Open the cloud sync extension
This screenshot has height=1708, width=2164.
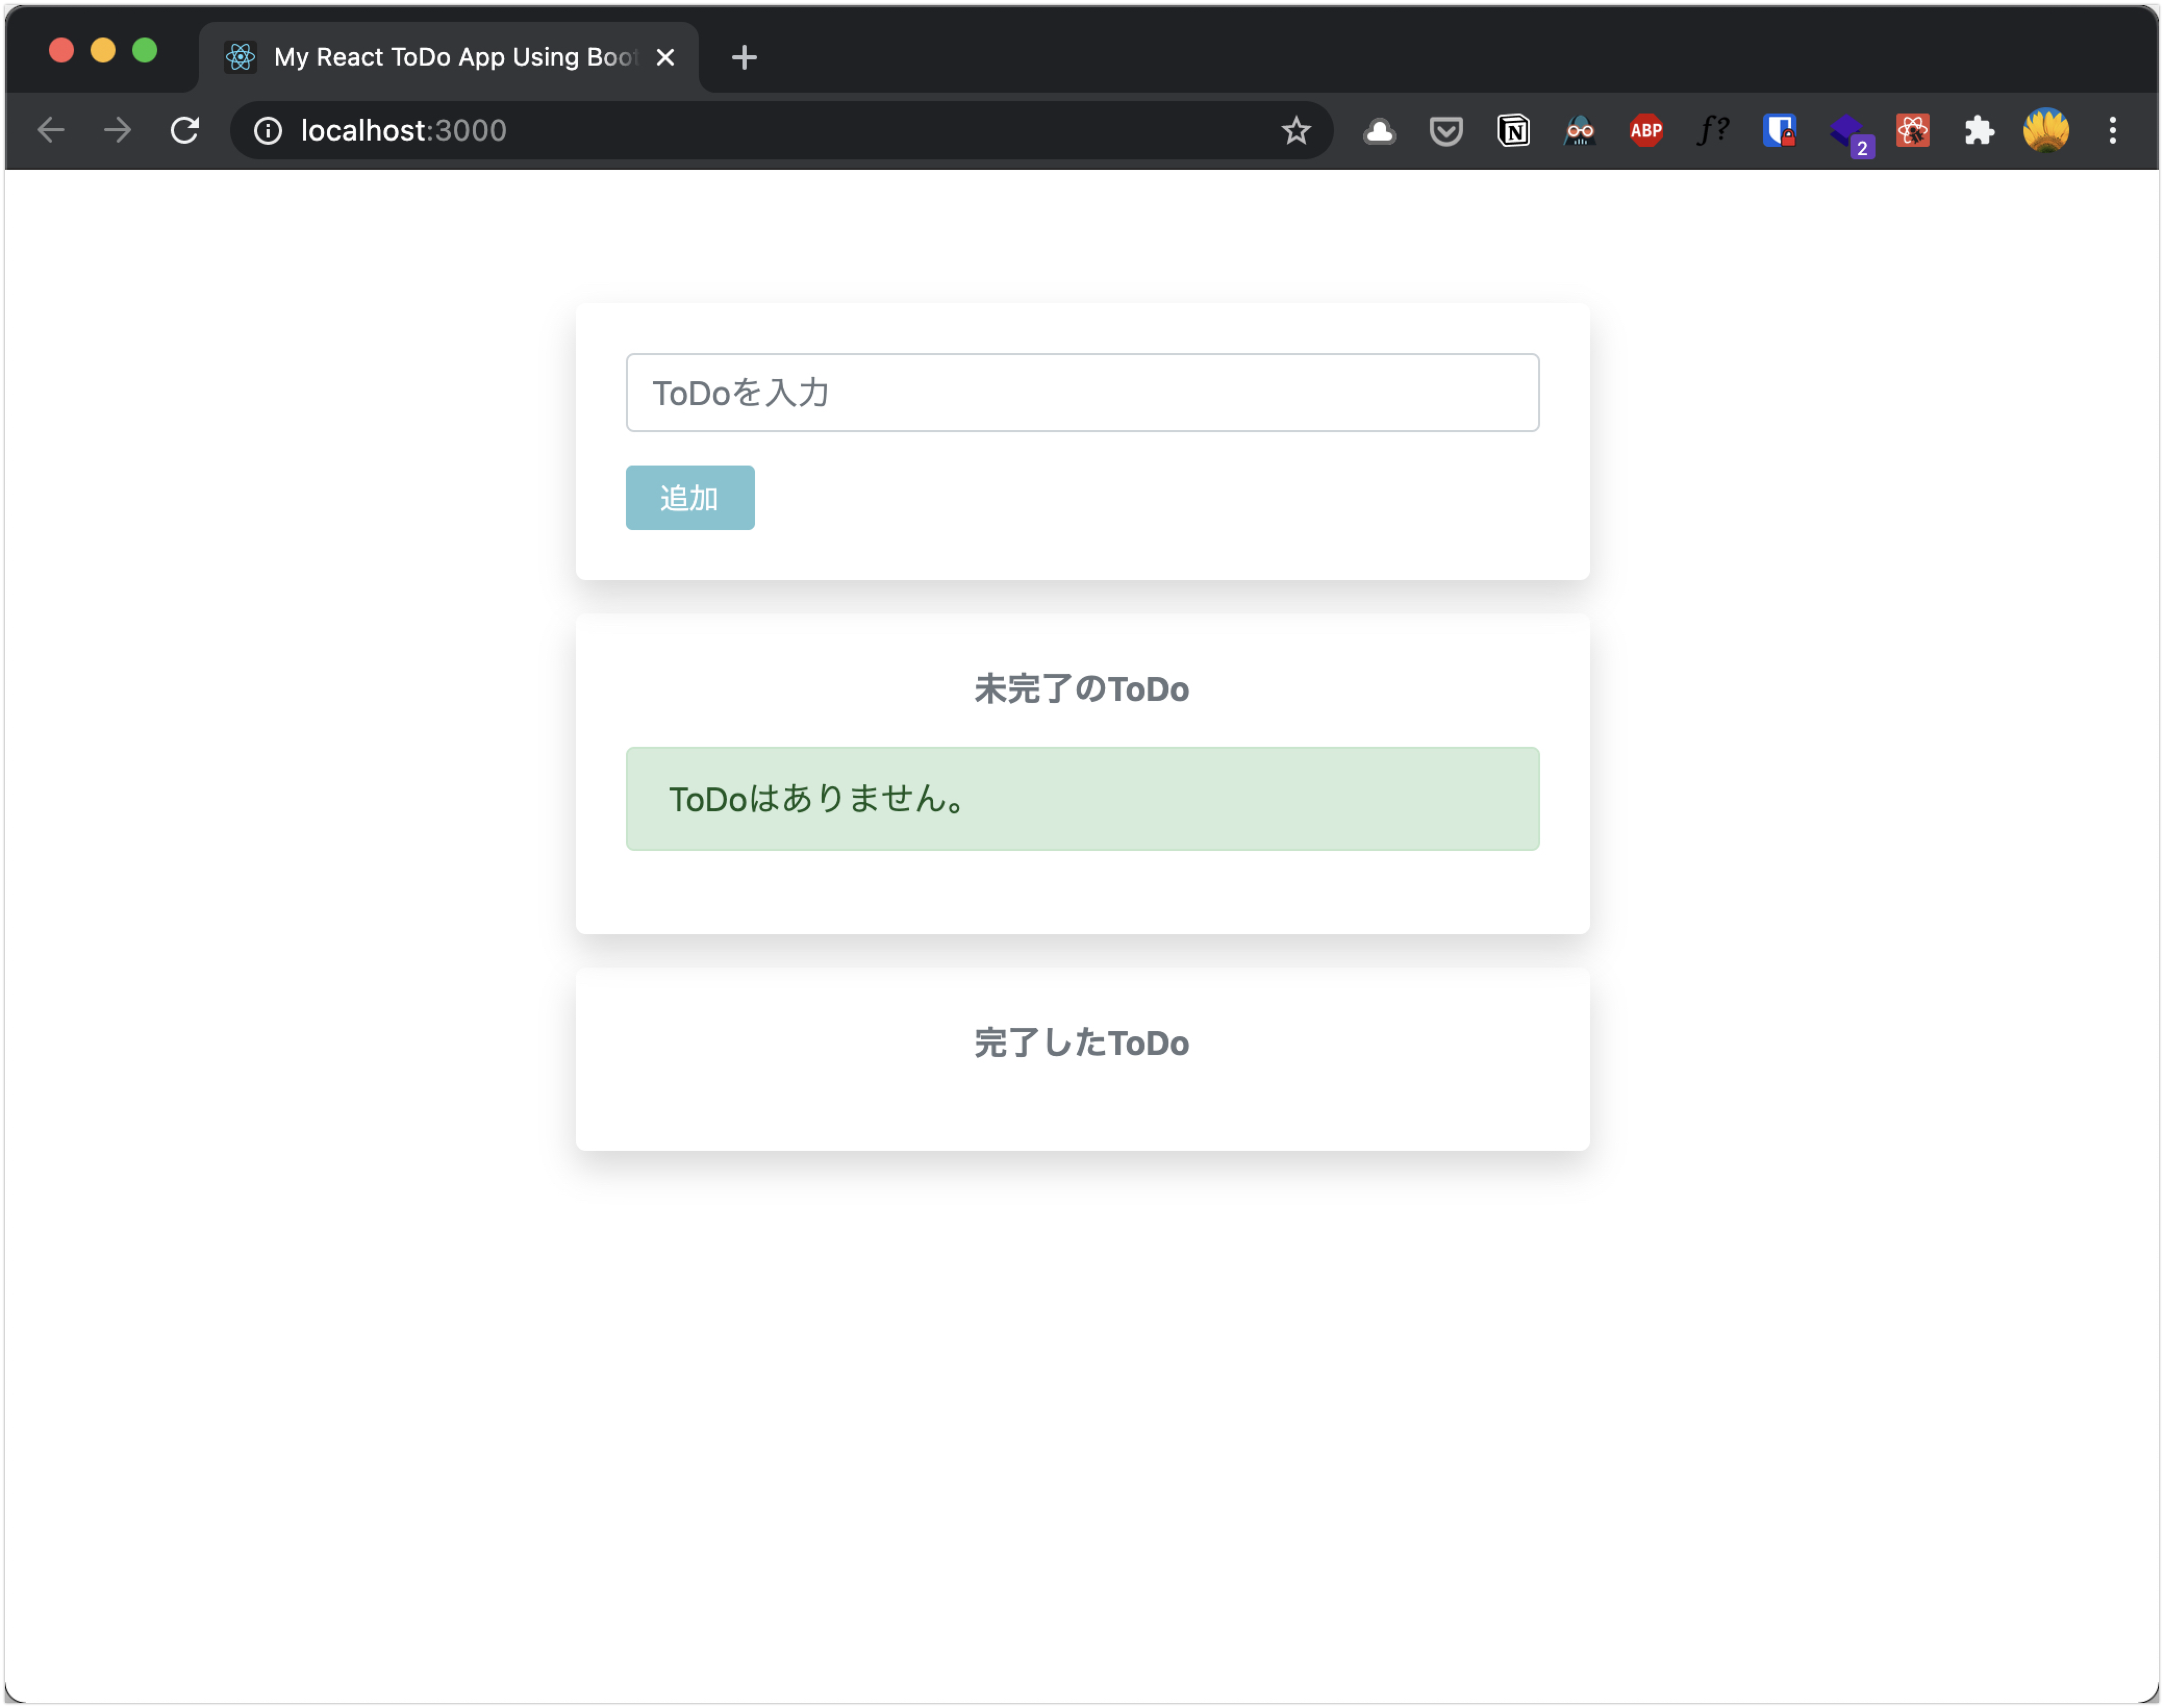pyautogui.click(x=1379, y=130)
